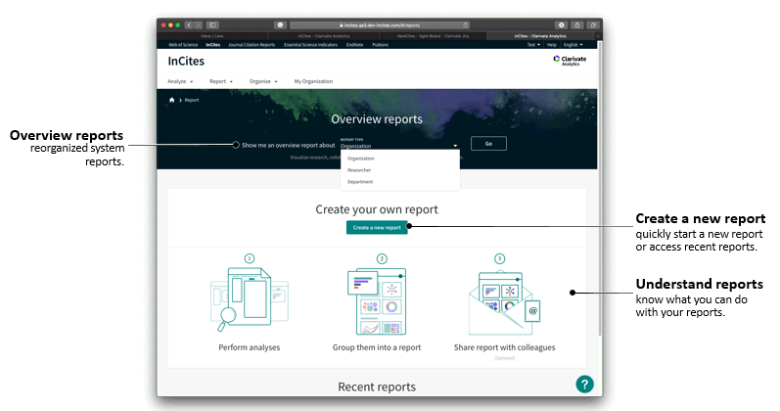The width and height of the screenshot is (780, 411).
Task: Click the reload icon in address bar
Action: [466, 24]
